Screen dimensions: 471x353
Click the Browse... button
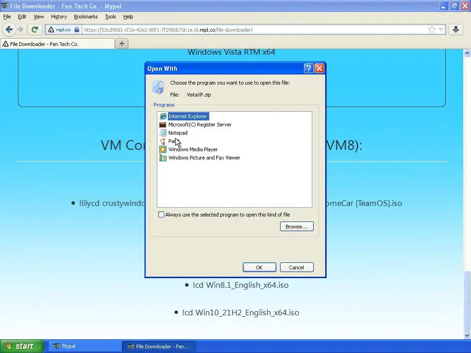point(297,227)
